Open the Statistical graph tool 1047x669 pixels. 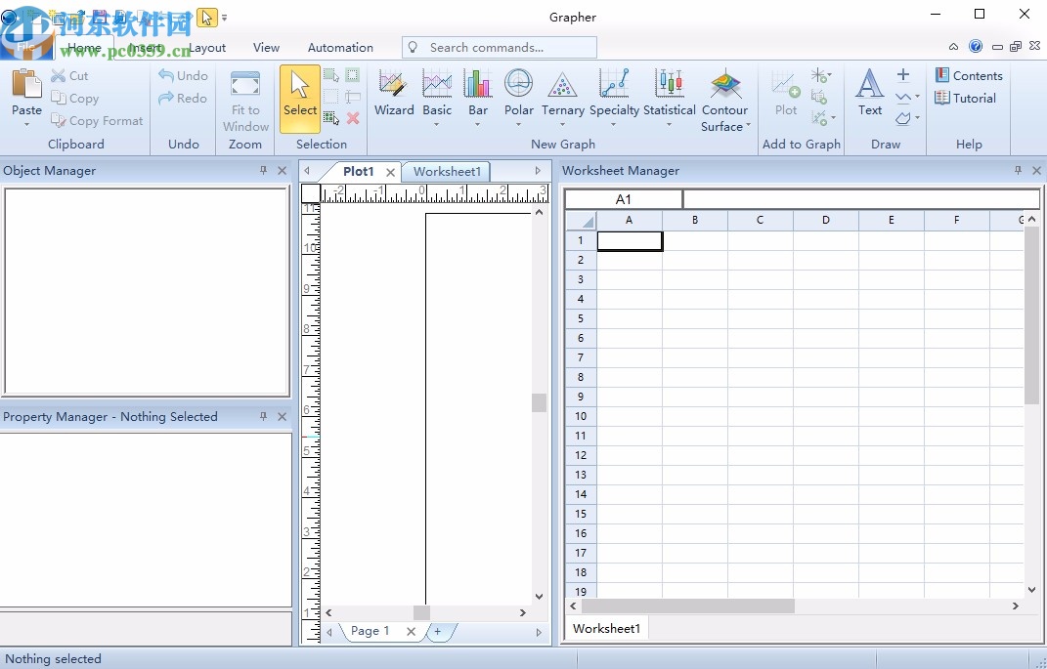670,88
